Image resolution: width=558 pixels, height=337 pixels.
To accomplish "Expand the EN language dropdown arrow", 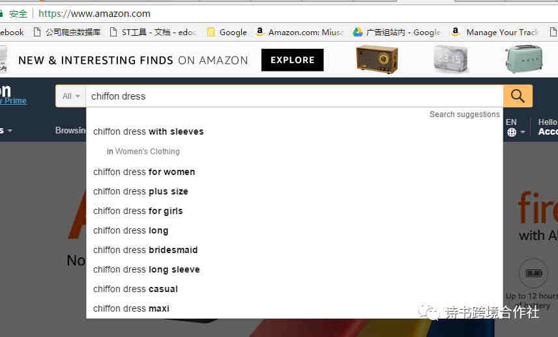I will pyautogui.click(x=522, y=132).
